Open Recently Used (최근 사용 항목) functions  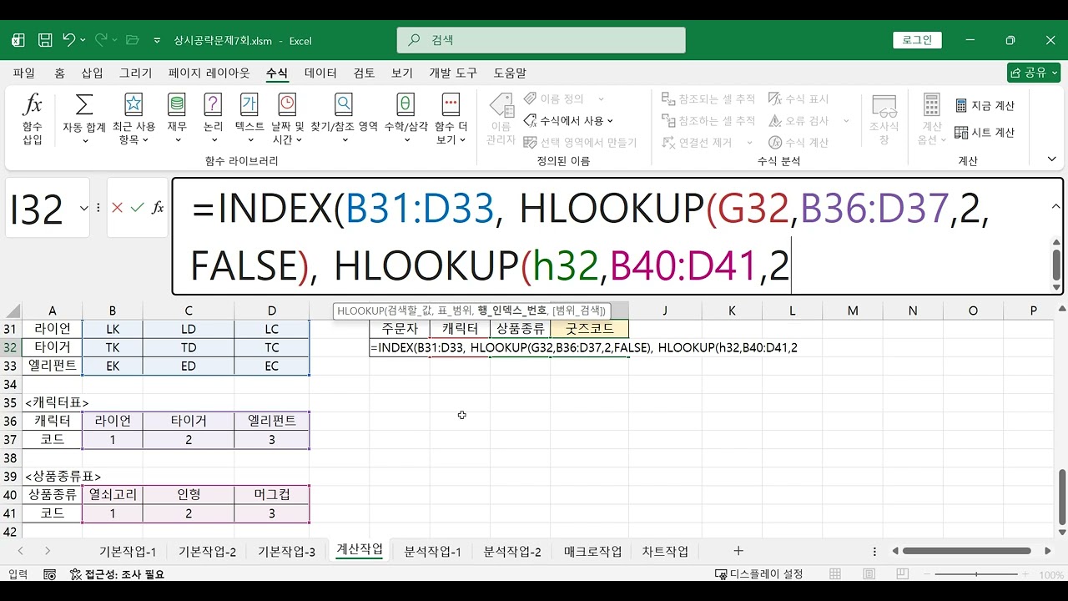click(133, 119)
